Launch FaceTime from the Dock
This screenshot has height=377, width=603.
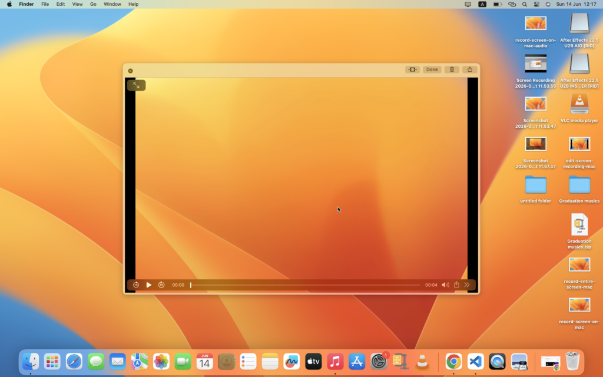183,362
